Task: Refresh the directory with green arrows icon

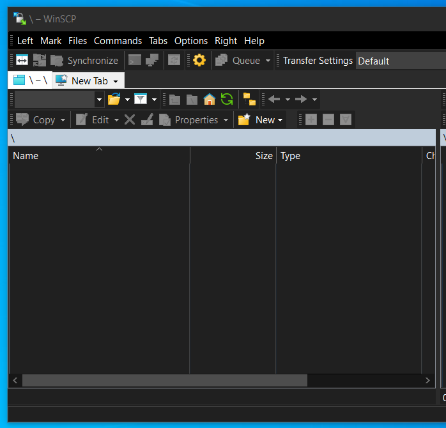Action: click(x=226, y=100)
